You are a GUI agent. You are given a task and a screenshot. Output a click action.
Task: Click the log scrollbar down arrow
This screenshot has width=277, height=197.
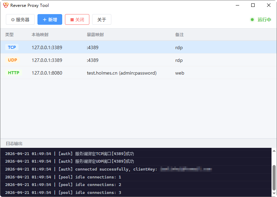tap(274, 194)
